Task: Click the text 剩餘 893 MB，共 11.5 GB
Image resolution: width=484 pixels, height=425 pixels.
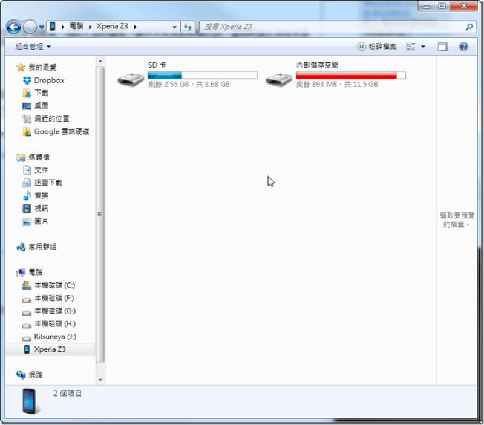Action: [337, 85]
